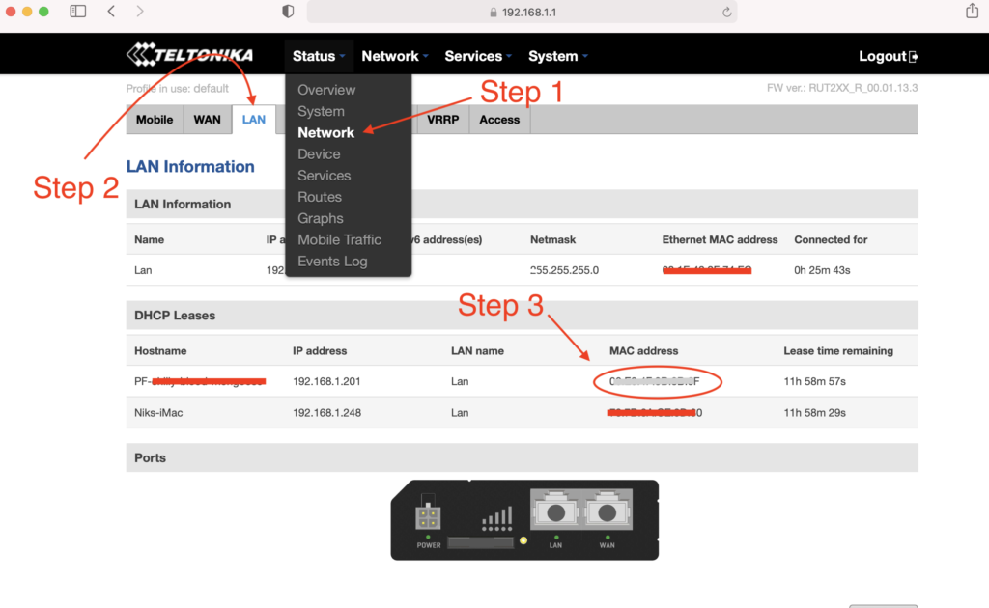Image resolution: width=989 pixels, height=608 pixels.
Task: Expand the Services dropdown in navbar
Action: tap(477, 56)
